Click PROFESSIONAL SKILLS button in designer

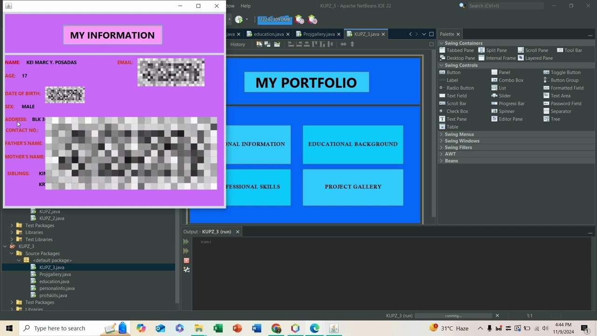point(258,187)
